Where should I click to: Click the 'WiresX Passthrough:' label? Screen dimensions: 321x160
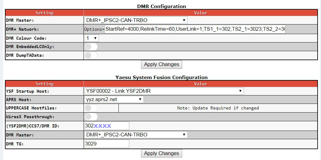tap(30, 117)
